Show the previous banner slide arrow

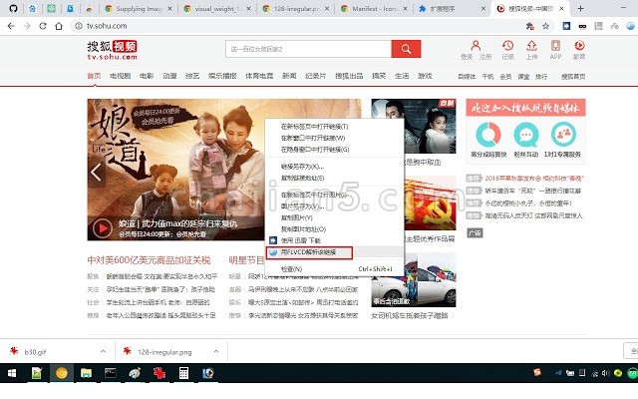pyautogui.click(x=96, y=172)
